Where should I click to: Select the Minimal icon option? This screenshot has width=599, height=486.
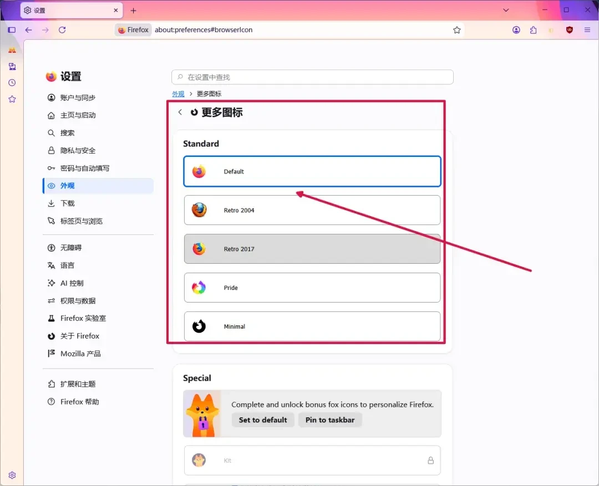pyautogui.click(x=312, y=326)
